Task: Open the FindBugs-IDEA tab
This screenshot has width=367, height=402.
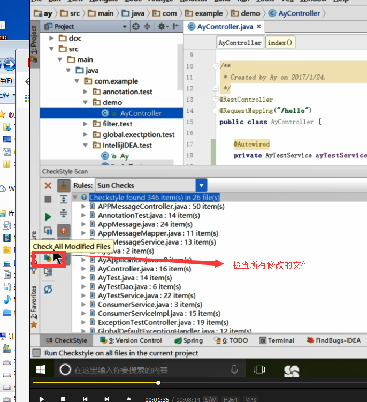Action: 334,340
